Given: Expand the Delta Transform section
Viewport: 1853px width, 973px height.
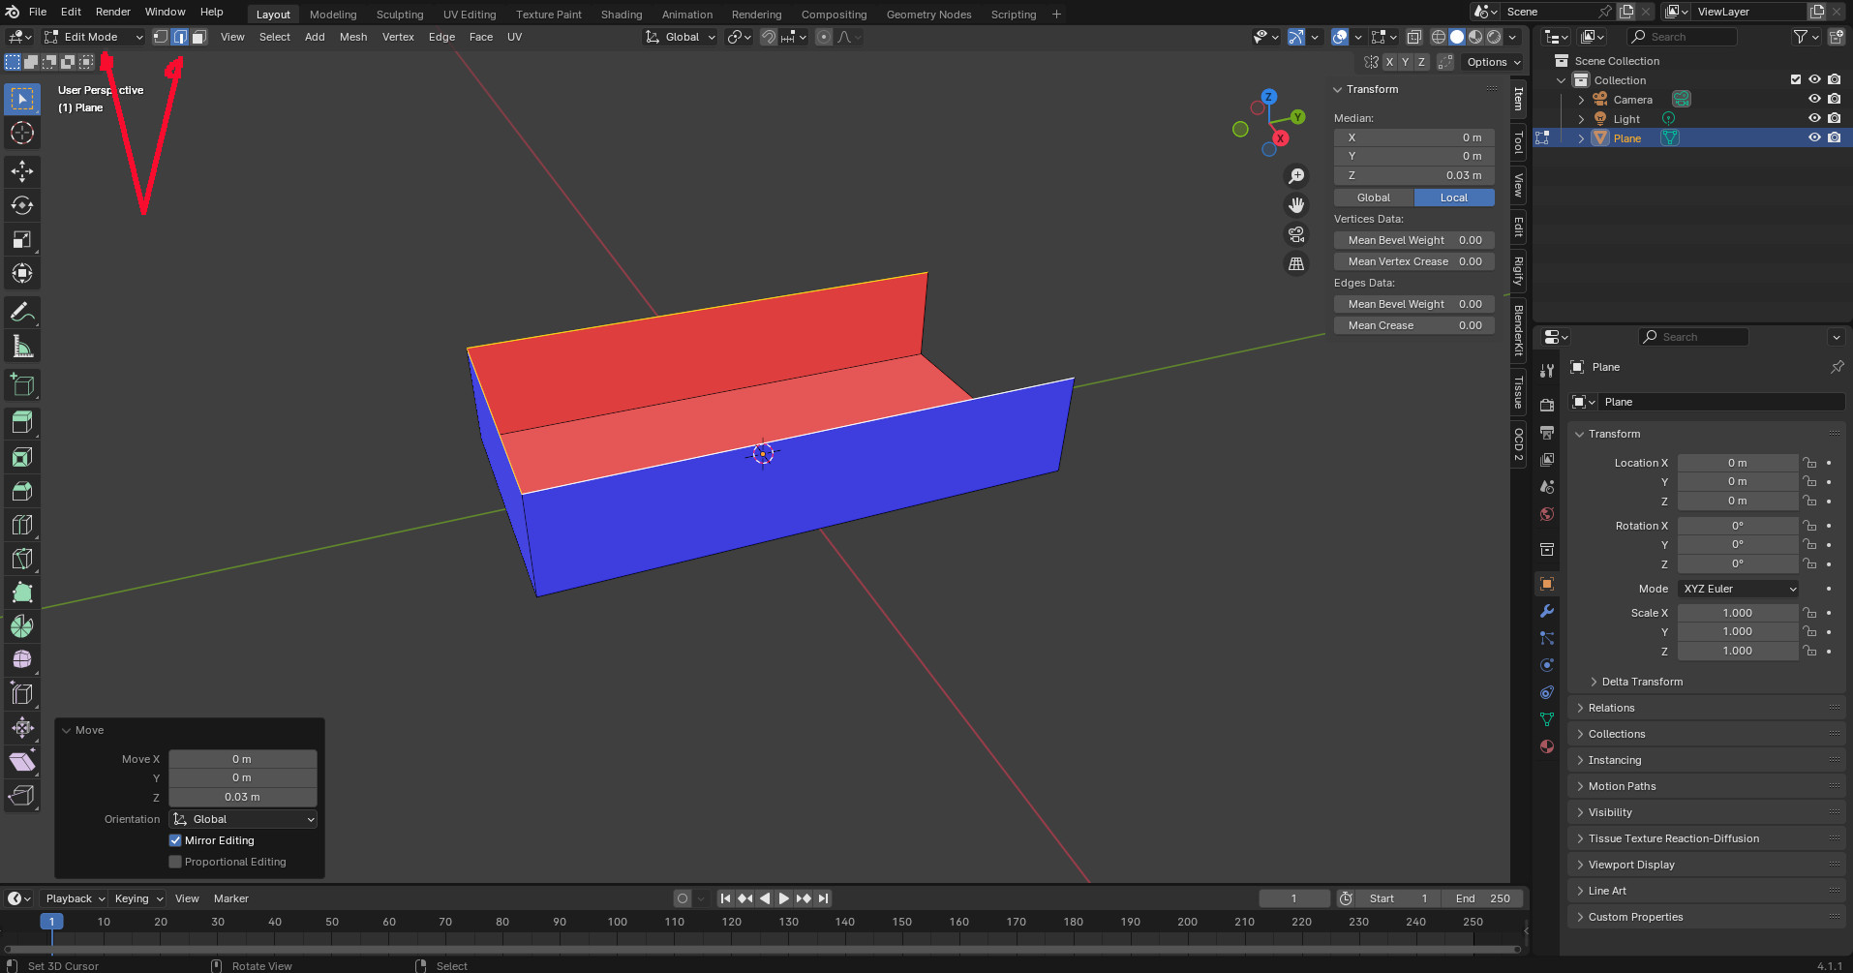Looking at the screenshot, I should coord(1642,682).
